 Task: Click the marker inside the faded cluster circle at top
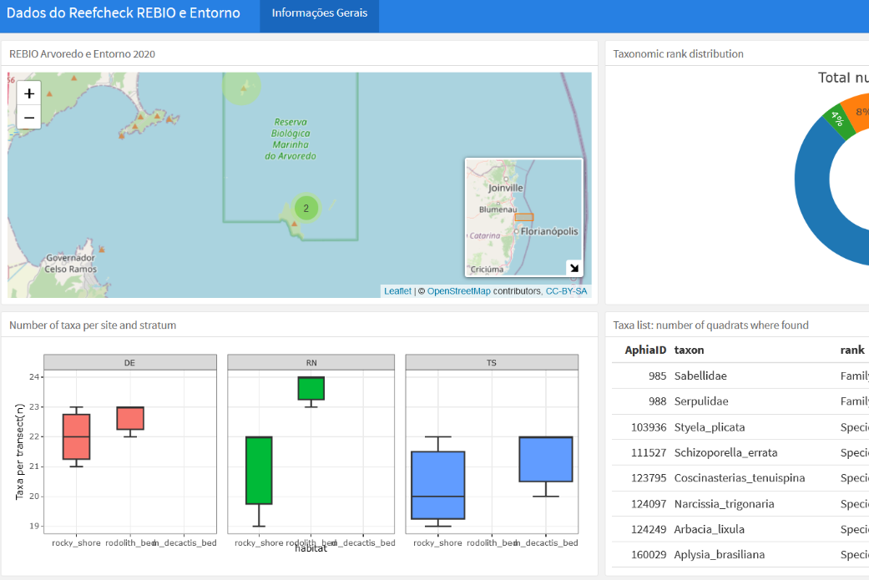coord(243,89)
